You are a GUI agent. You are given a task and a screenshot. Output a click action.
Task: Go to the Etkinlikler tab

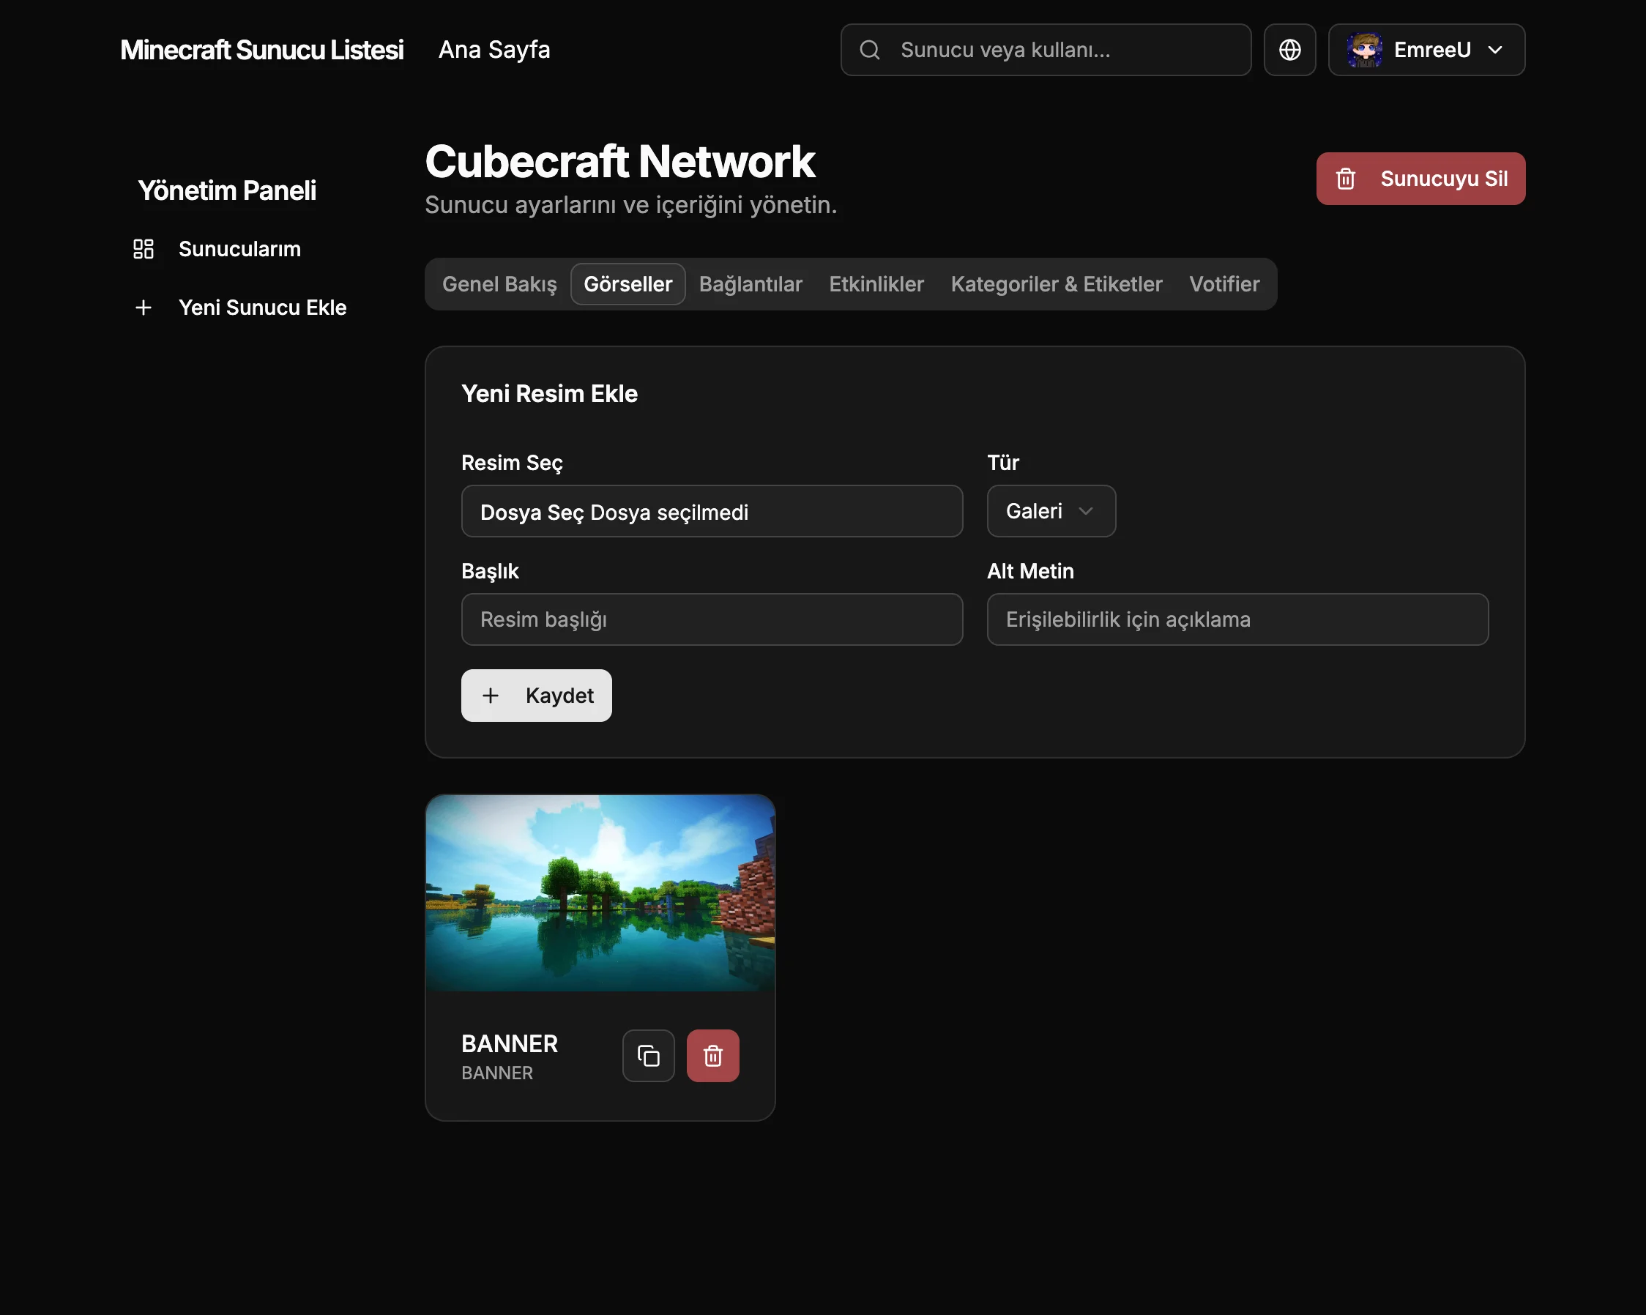(876, 284)
